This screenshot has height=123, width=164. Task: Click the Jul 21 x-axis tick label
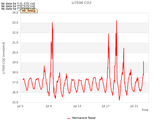[x=134, y=106]
